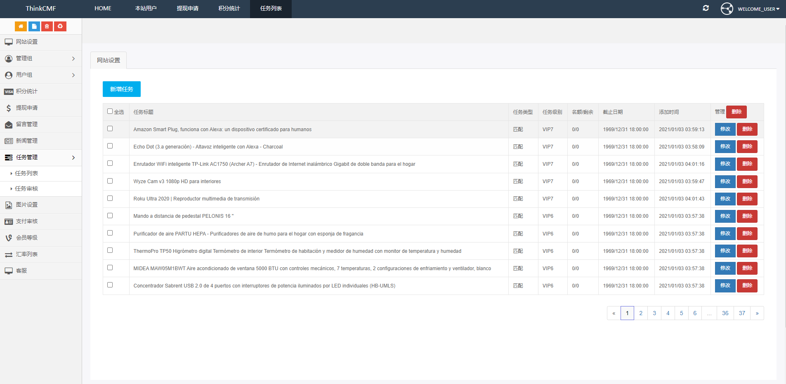Tick checkbox for Amazon Smart Plug row
Viewport: 786px width, 384px height.
[x=110, y=129]
